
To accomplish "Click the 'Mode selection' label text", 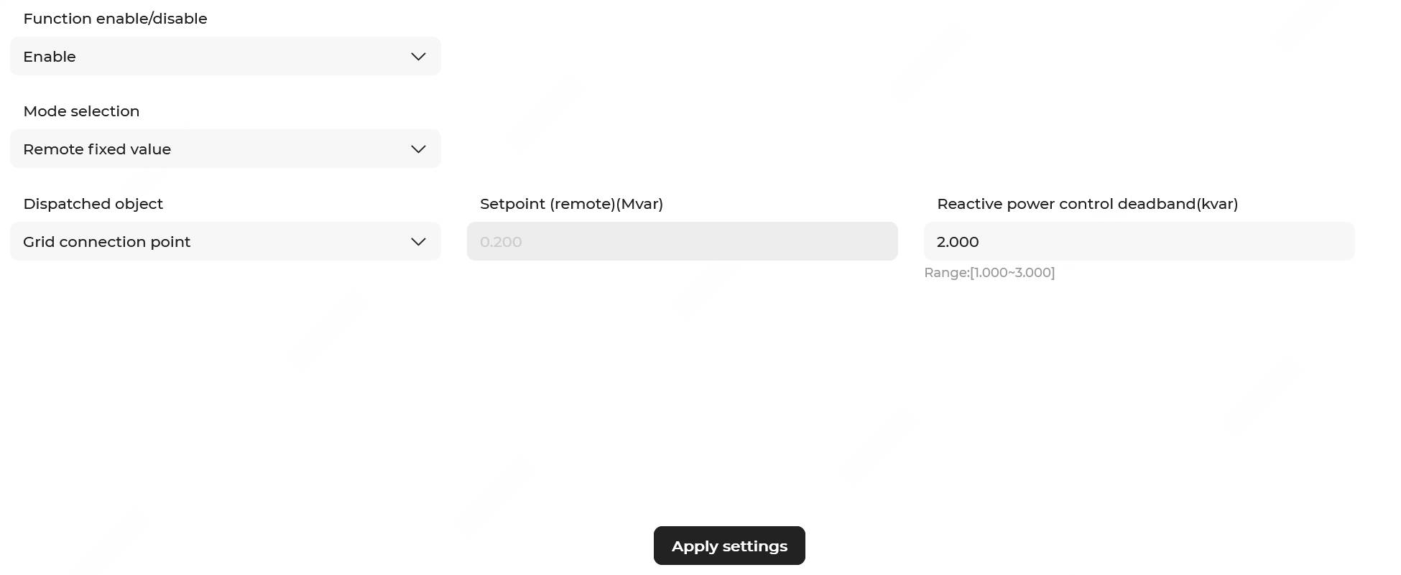I will (81, 111).
